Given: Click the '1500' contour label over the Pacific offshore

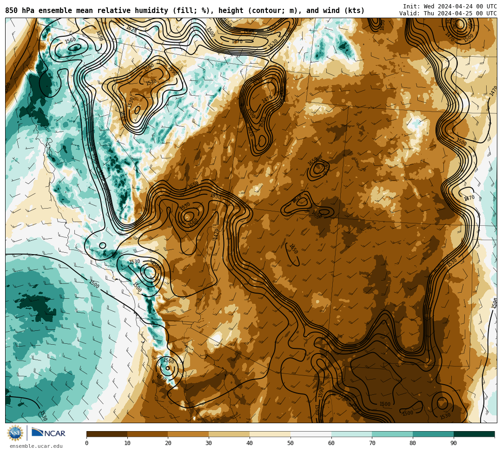Looking at the screenshot, I should [x=94, y=284].
